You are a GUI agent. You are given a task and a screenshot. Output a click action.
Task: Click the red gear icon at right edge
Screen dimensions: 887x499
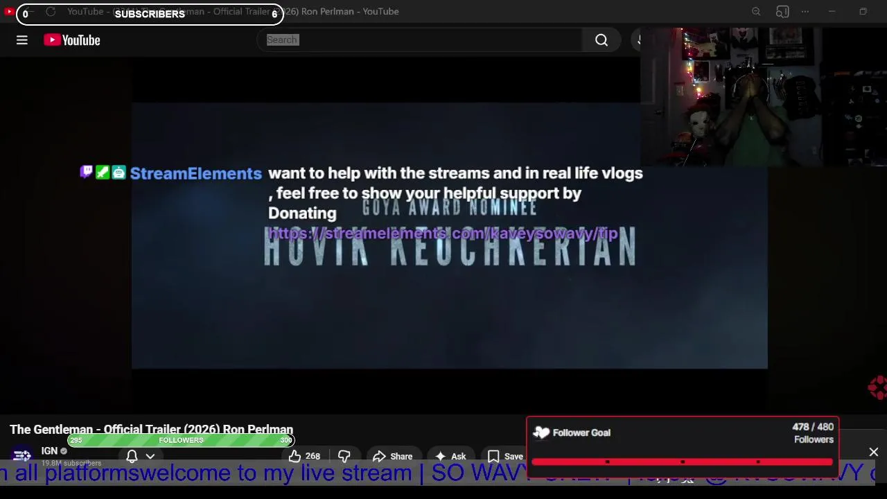point(877,387)
